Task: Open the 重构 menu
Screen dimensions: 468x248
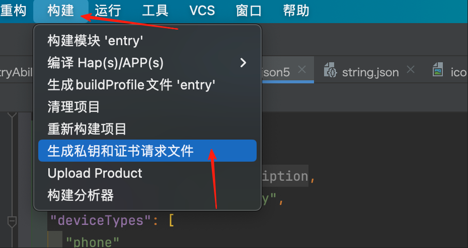Action: pyautogui.click(x=14, y=11)
